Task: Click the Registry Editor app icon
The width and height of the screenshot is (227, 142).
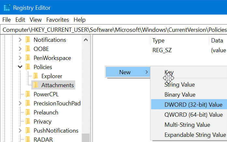Action: click(x=7, y=7)
